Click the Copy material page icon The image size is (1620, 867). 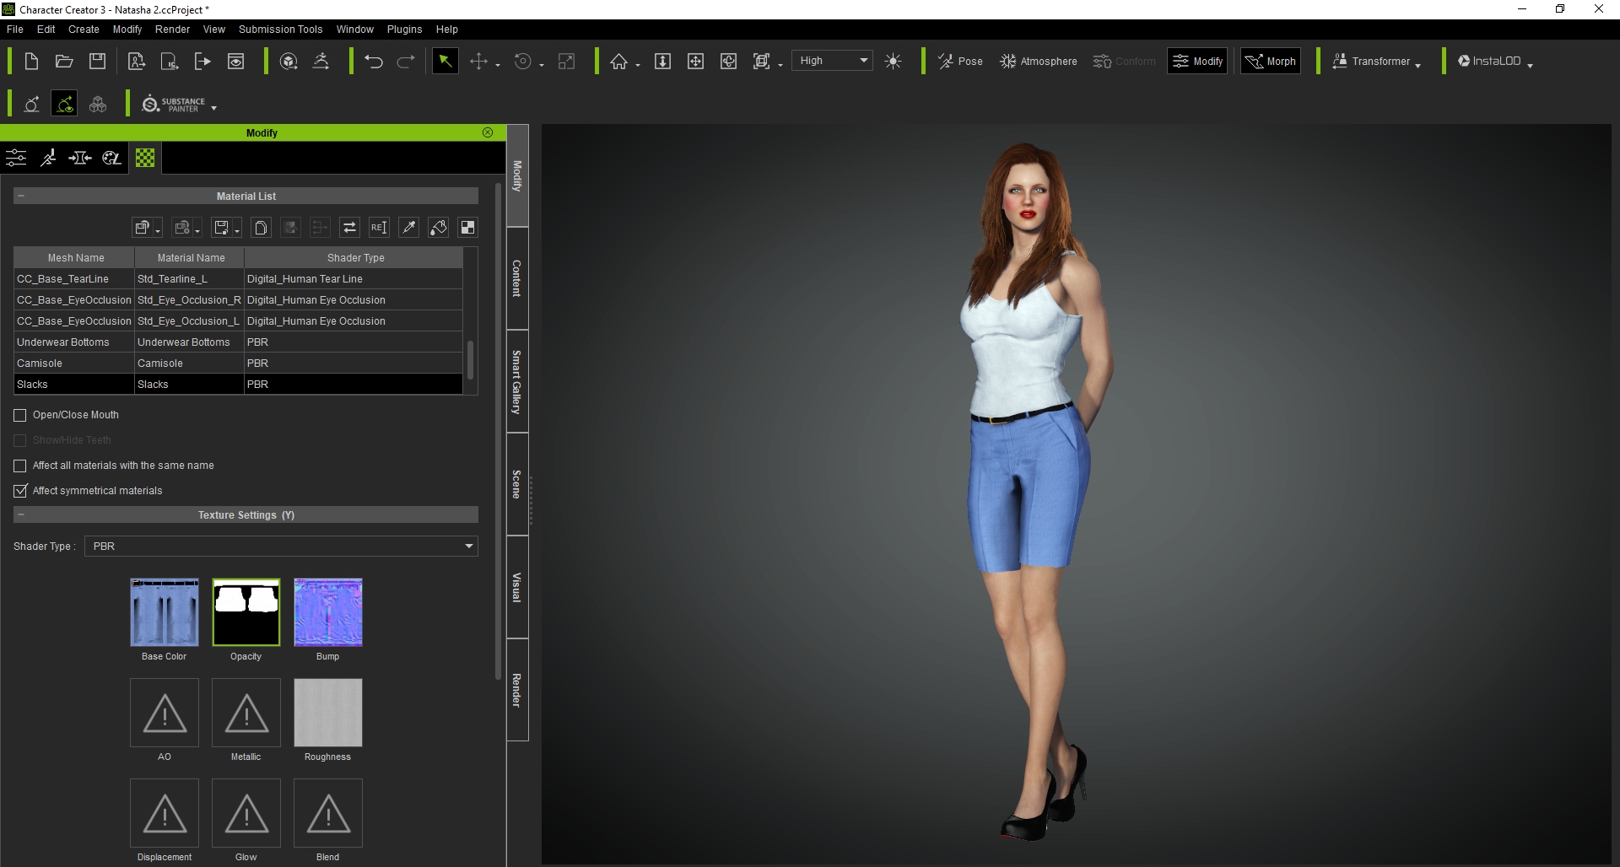[262, 228]
